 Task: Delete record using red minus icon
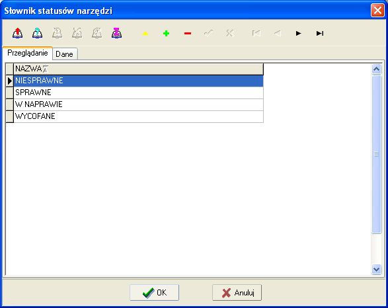coord(188,34)
